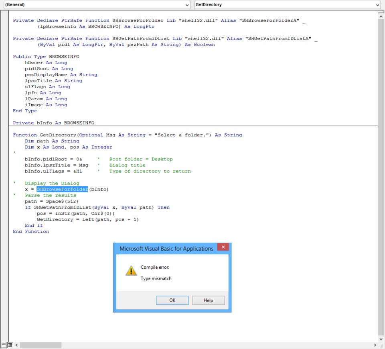The height and width of the screenshot is (349, 385).
Task: Click the horizontal scrollbar thumb
Action: coord(41,345)
